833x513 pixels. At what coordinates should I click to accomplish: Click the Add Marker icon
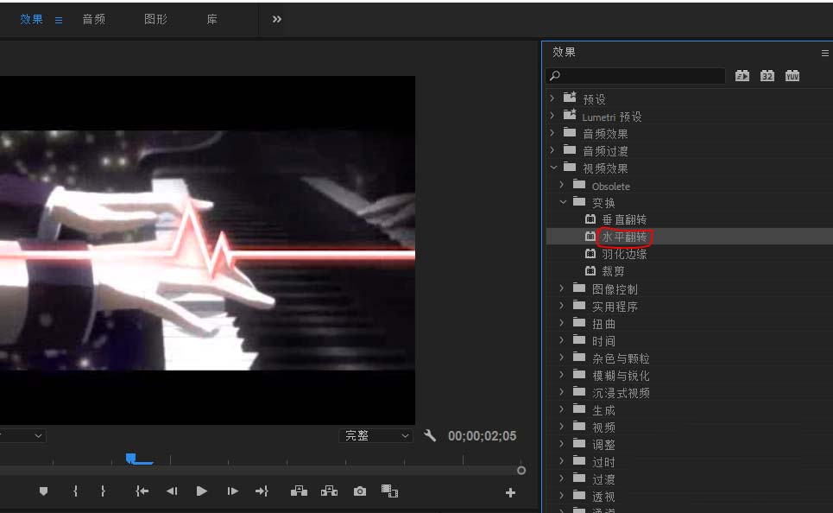(x=43, y=491)
